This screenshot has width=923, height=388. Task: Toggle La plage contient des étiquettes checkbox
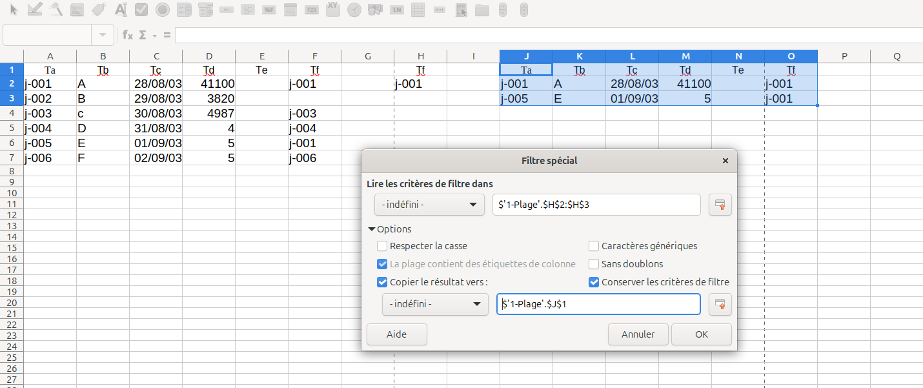[x=382, y=264]
